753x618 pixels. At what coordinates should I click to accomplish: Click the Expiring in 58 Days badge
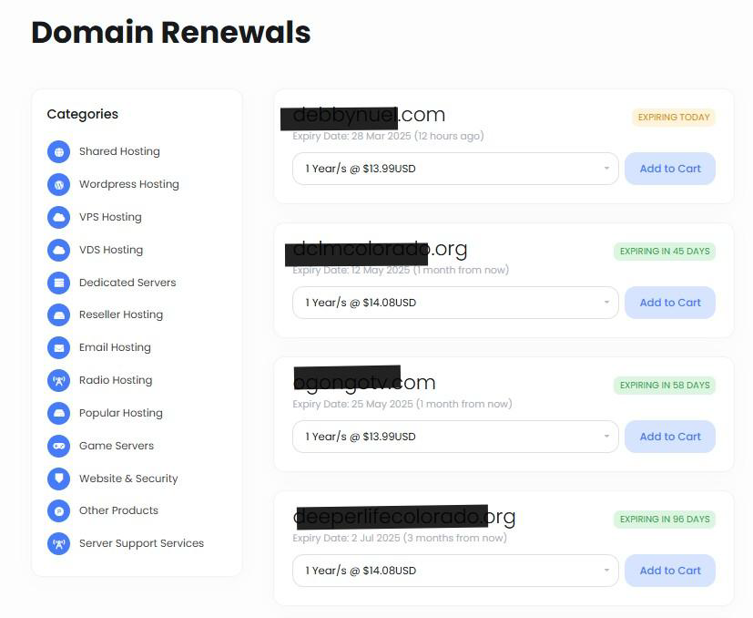tap(664, 386)
